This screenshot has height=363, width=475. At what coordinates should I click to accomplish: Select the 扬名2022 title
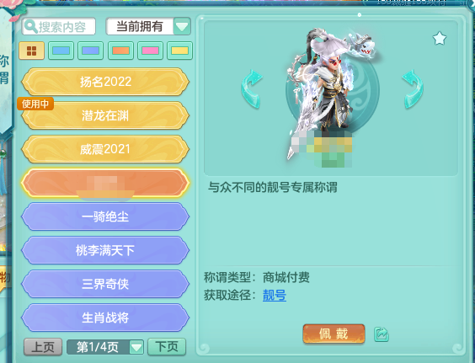point(105,82)
